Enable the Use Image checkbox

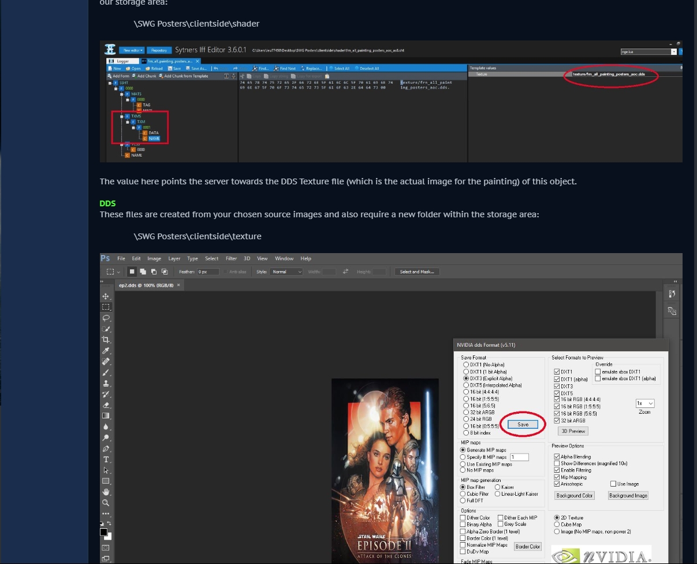[x=613, y=484]
